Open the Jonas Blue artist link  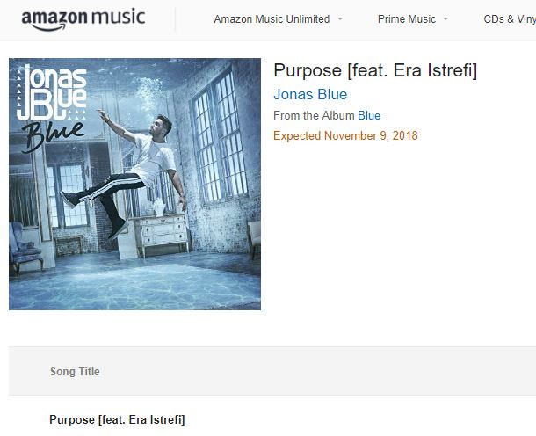coord(310,94)
